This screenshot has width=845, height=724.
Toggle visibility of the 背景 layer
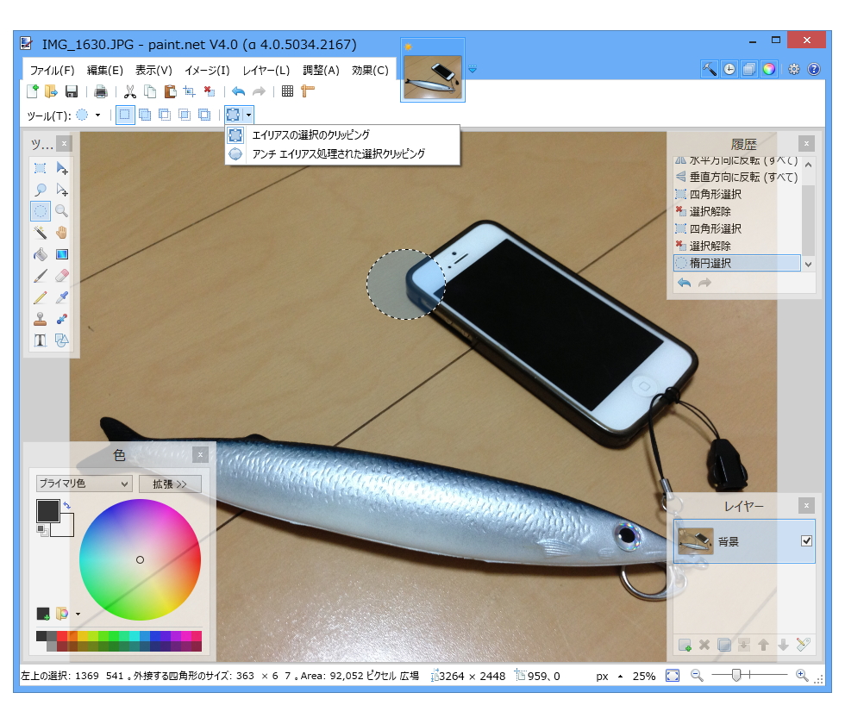806,541
